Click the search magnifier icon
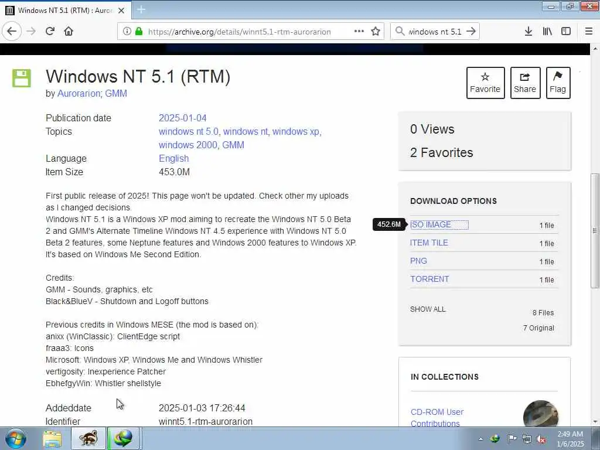The image size is (600, 450). pos(400,32)
